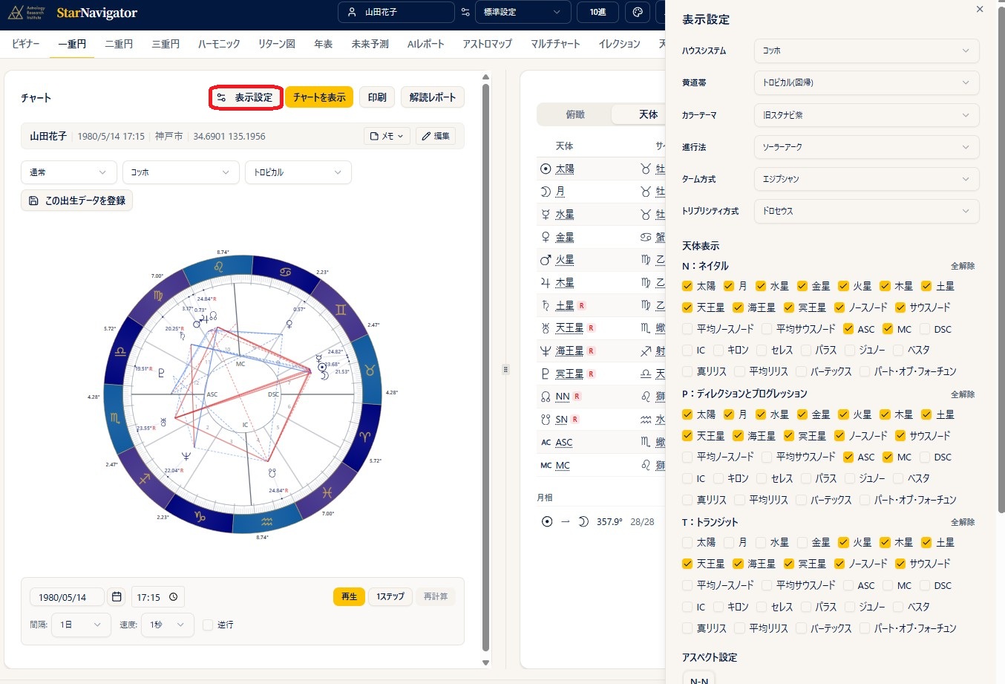Click the AC icon in the ASC row

[x=546, y=443]
